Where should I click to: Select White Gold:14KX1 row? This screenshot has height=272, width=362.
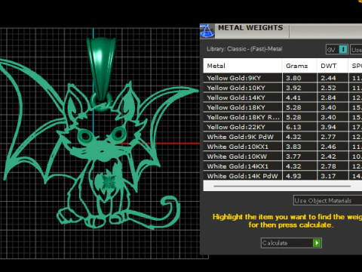point(283,166)
